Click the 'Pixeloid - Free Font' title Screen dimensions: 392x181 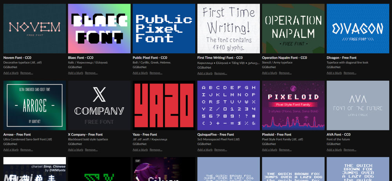coord(276,134)
